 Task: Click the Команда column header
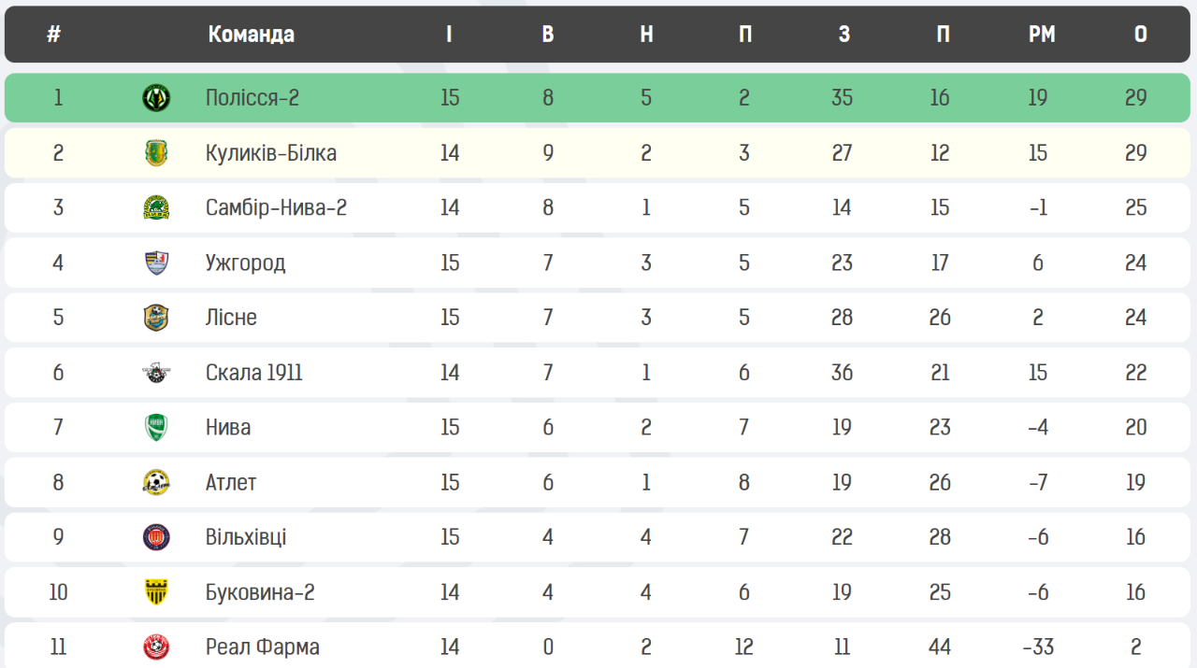251,35
